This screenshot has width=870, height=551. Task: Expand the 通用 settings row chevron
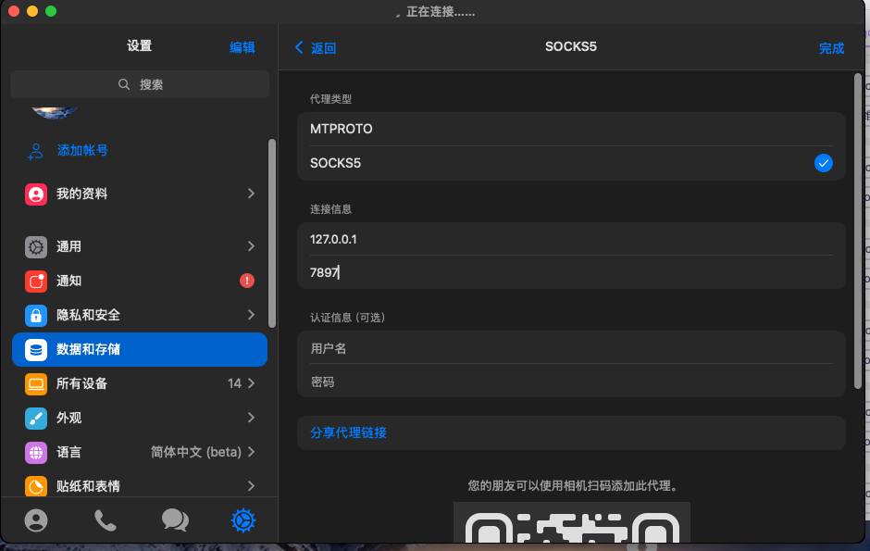click(250, 246)
